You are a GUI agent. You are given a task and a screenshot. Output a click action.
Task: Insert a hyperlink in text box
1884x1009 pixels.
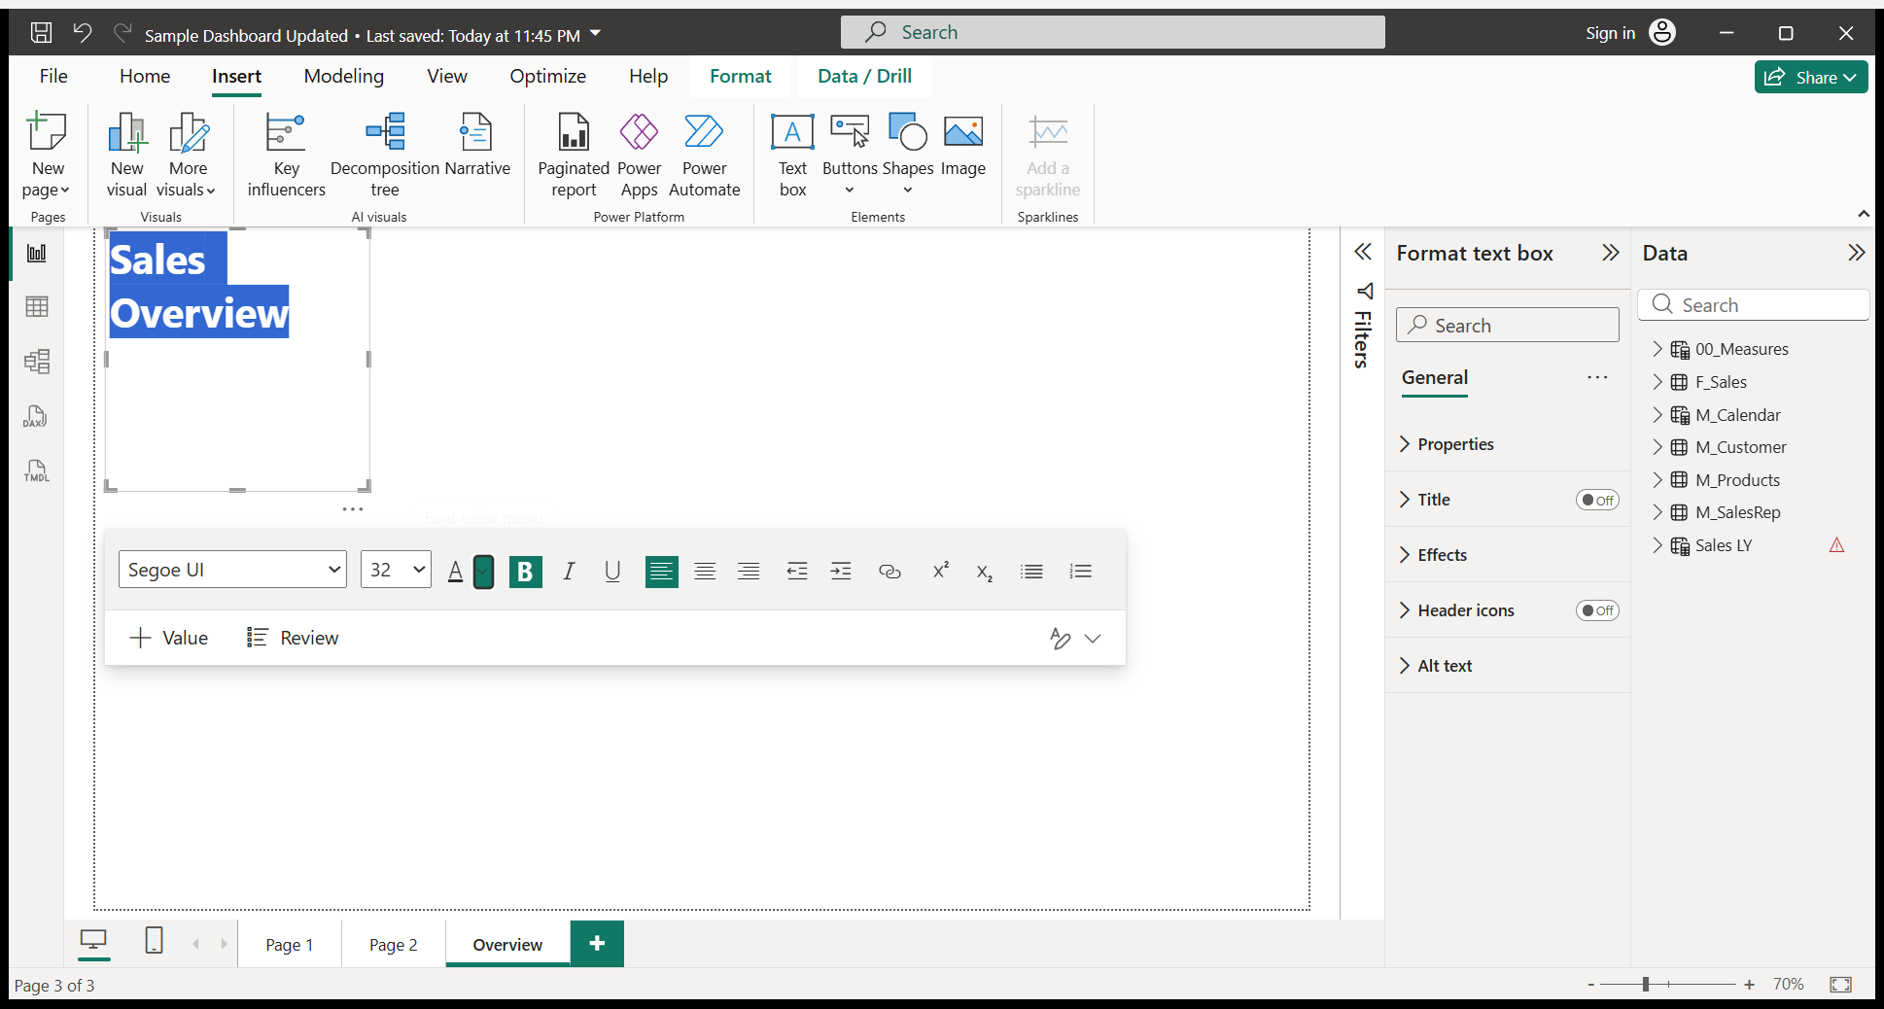pos(890,572)
